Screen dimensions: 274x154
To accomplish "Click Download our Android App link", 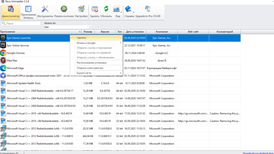I will (258, 153).
